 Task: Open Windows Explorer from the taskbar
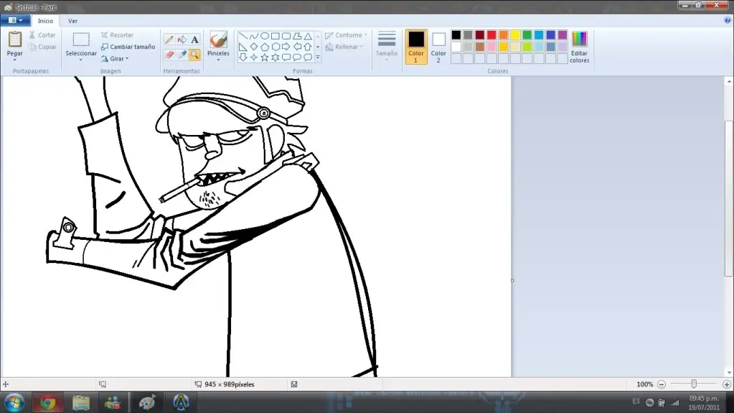click(x=81, y=403)
